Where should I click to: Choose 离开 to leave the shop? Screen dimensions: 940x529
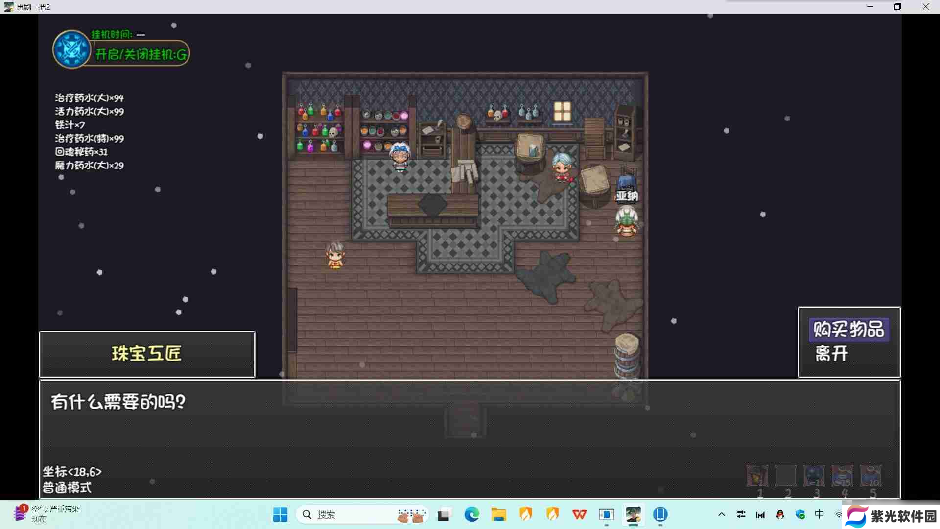coord(831,353)
